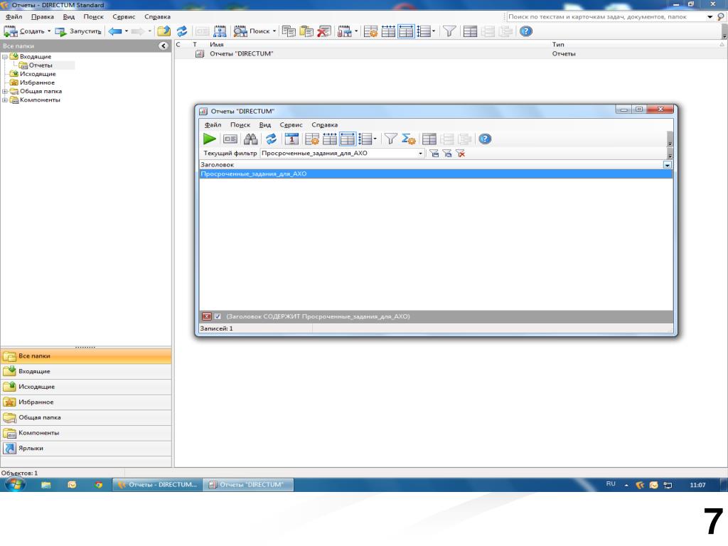Select Отчеты folder in the tree
The height and width of the screenshot is (546, 728).
41,65
